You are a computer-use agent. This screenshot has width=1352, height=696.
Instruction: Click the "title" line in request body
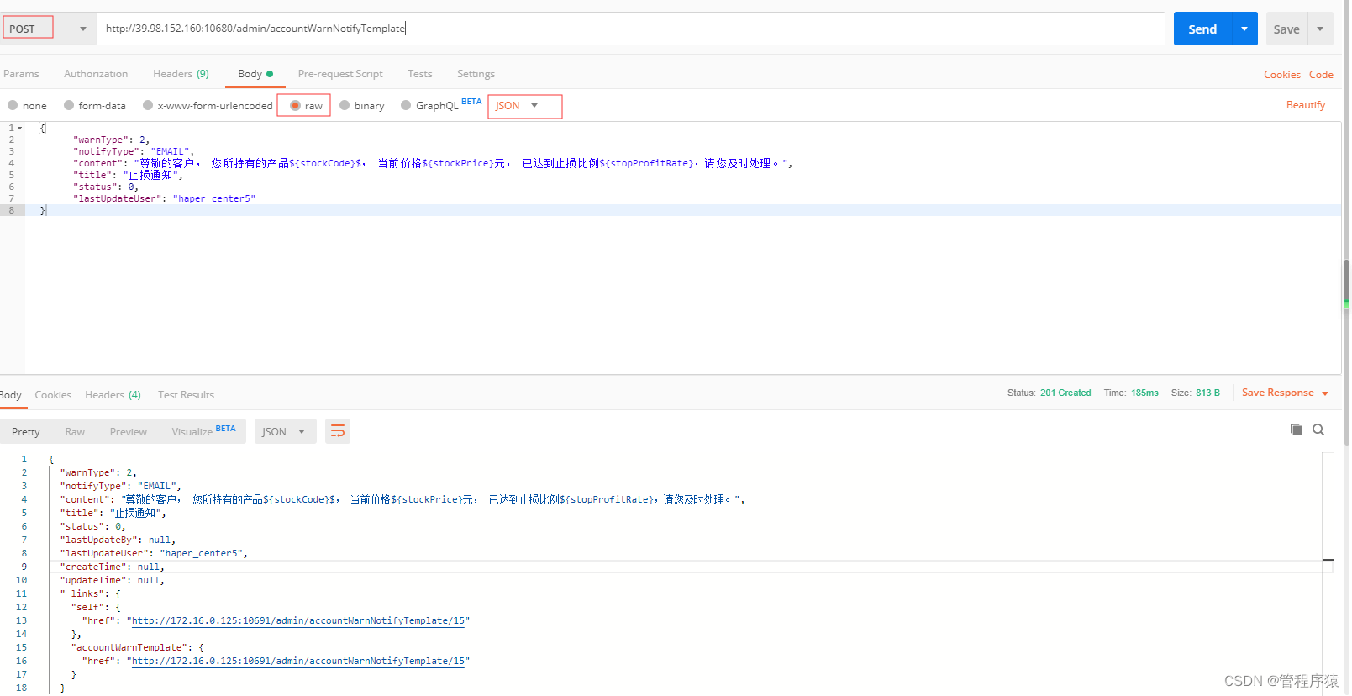(x=128, y=175)
